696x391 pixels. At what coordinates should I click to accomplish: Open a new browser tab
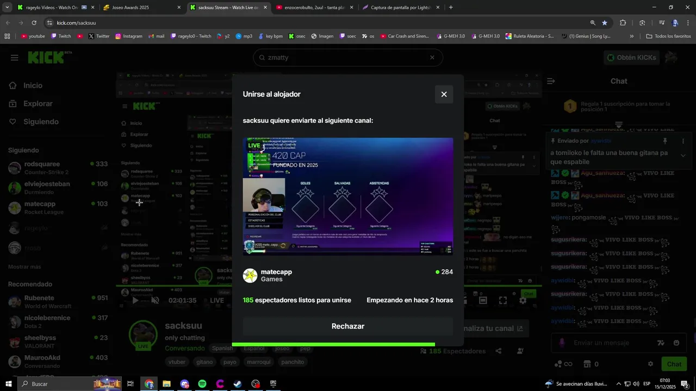pyautogui.click(x=451, y=8)
